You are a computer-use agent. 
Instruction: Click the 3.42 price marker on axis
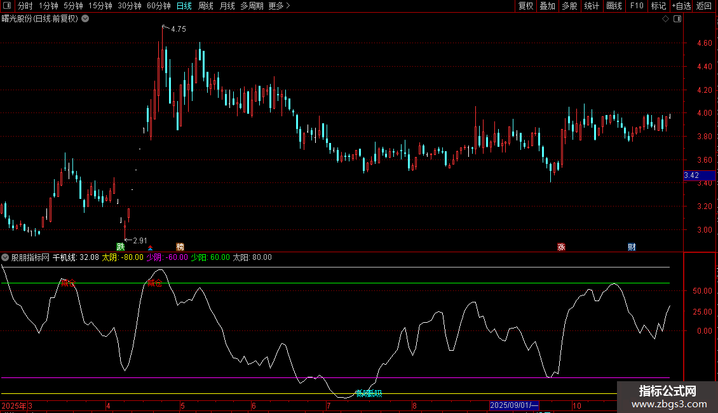(x=691, y=175)
